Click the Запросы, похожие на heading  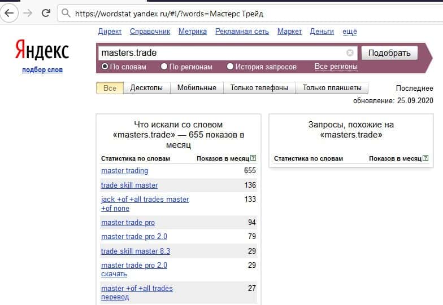[x=351, y=130]
